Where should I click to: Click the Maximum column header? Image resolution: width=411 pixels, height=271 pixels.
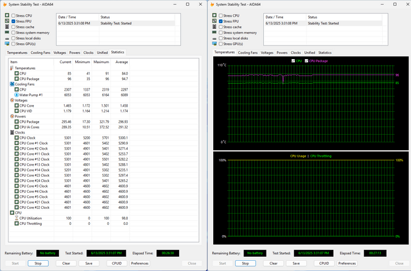click(101, 62)
